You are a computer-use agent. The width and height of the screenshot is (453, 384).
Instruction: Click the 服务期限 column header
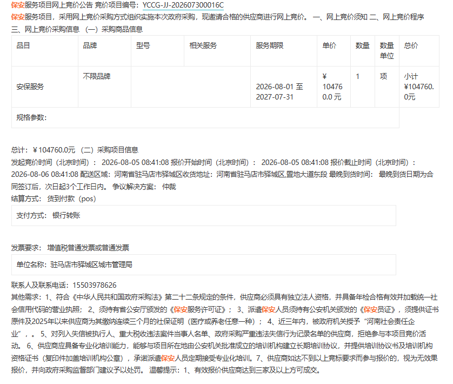(284, 51)
